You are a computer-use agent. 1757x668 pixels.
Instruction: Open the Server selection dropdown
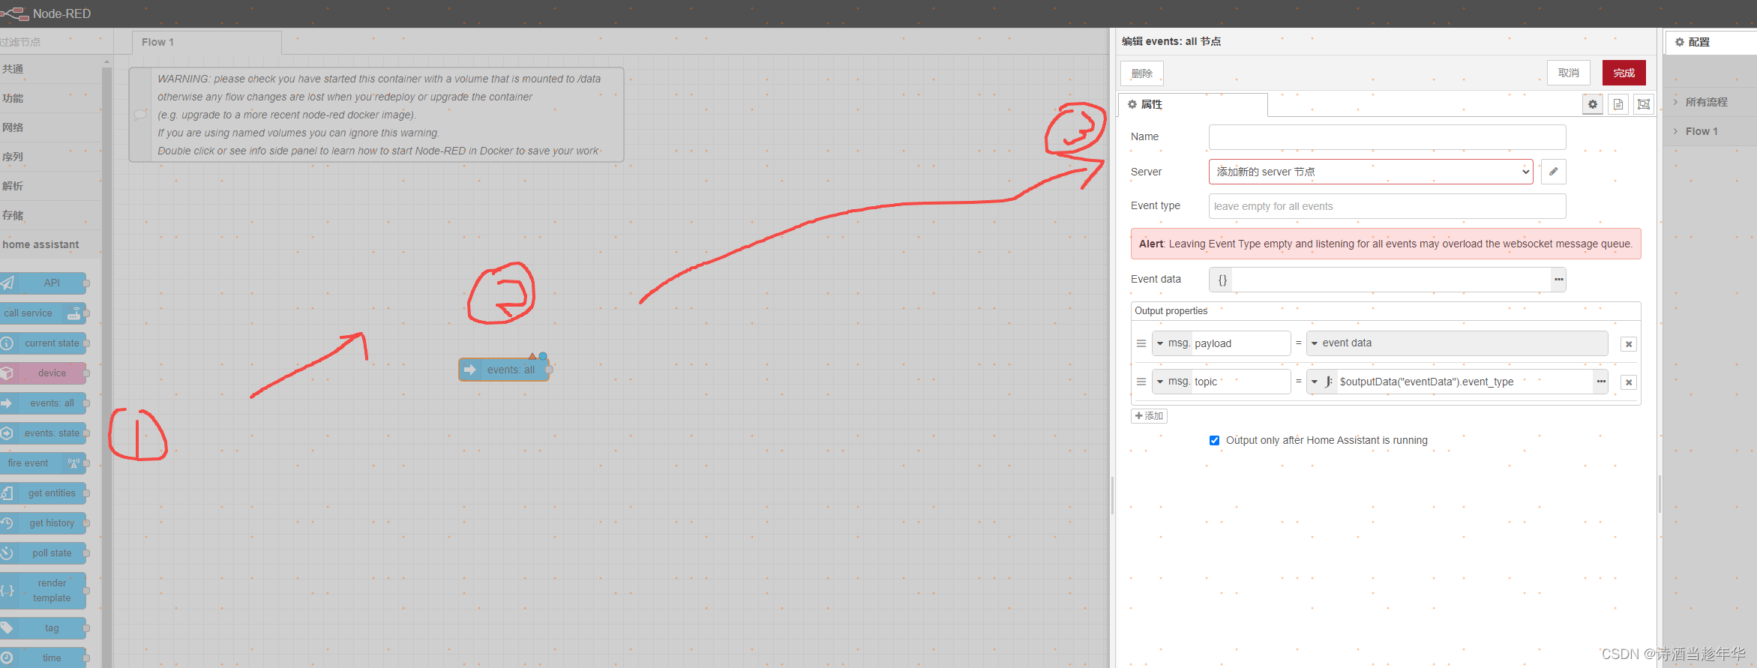1371,172
